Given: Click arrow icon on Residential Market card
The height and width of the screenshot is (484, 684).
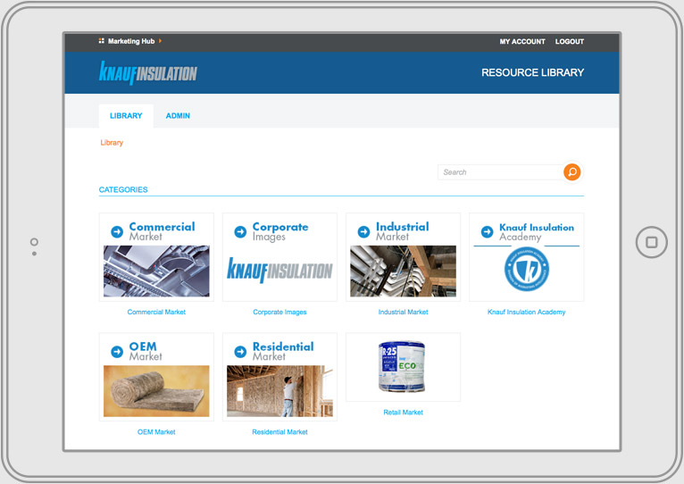Looking at the screenshot, I should [x=240, y=351].
